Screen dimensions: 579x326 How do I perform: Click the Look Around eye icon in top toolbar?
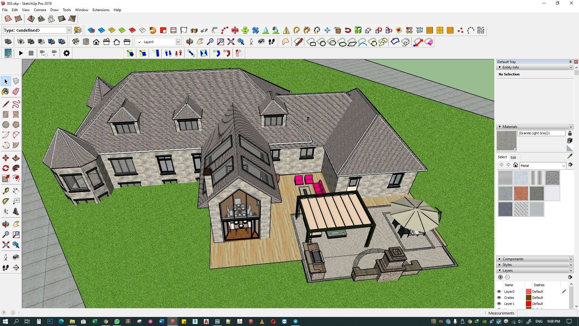[x=261, y=42]
